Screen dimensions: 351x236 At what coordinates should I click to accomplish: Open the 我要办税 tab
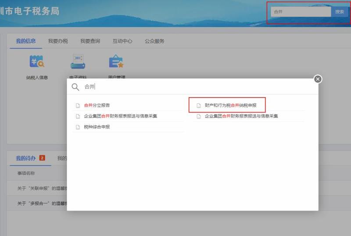click(58, 41)
